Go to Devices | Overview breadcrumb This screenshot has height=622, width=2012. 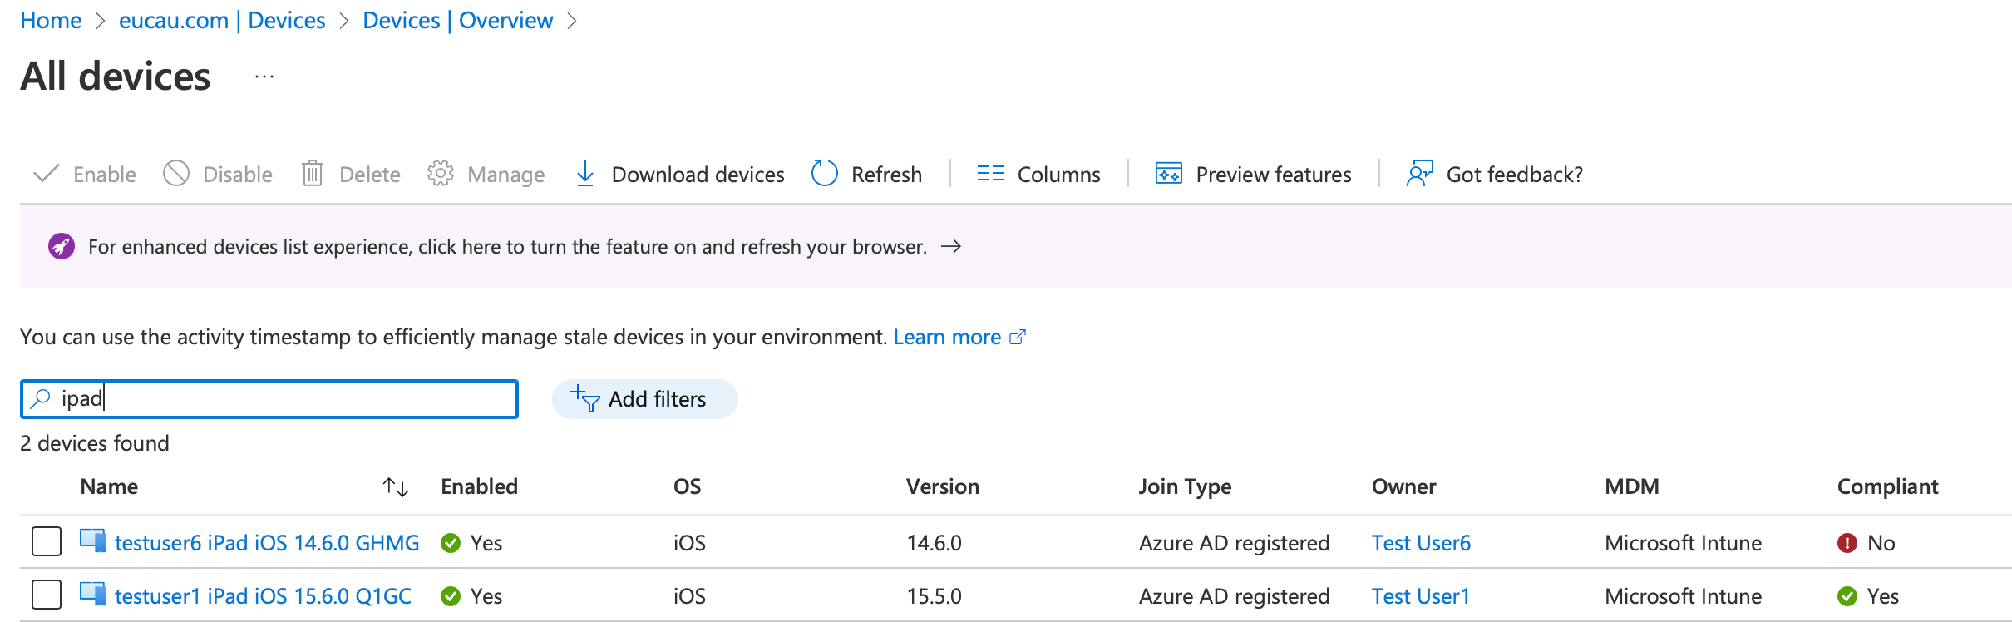pyautogui.click(x=457, y=21)
